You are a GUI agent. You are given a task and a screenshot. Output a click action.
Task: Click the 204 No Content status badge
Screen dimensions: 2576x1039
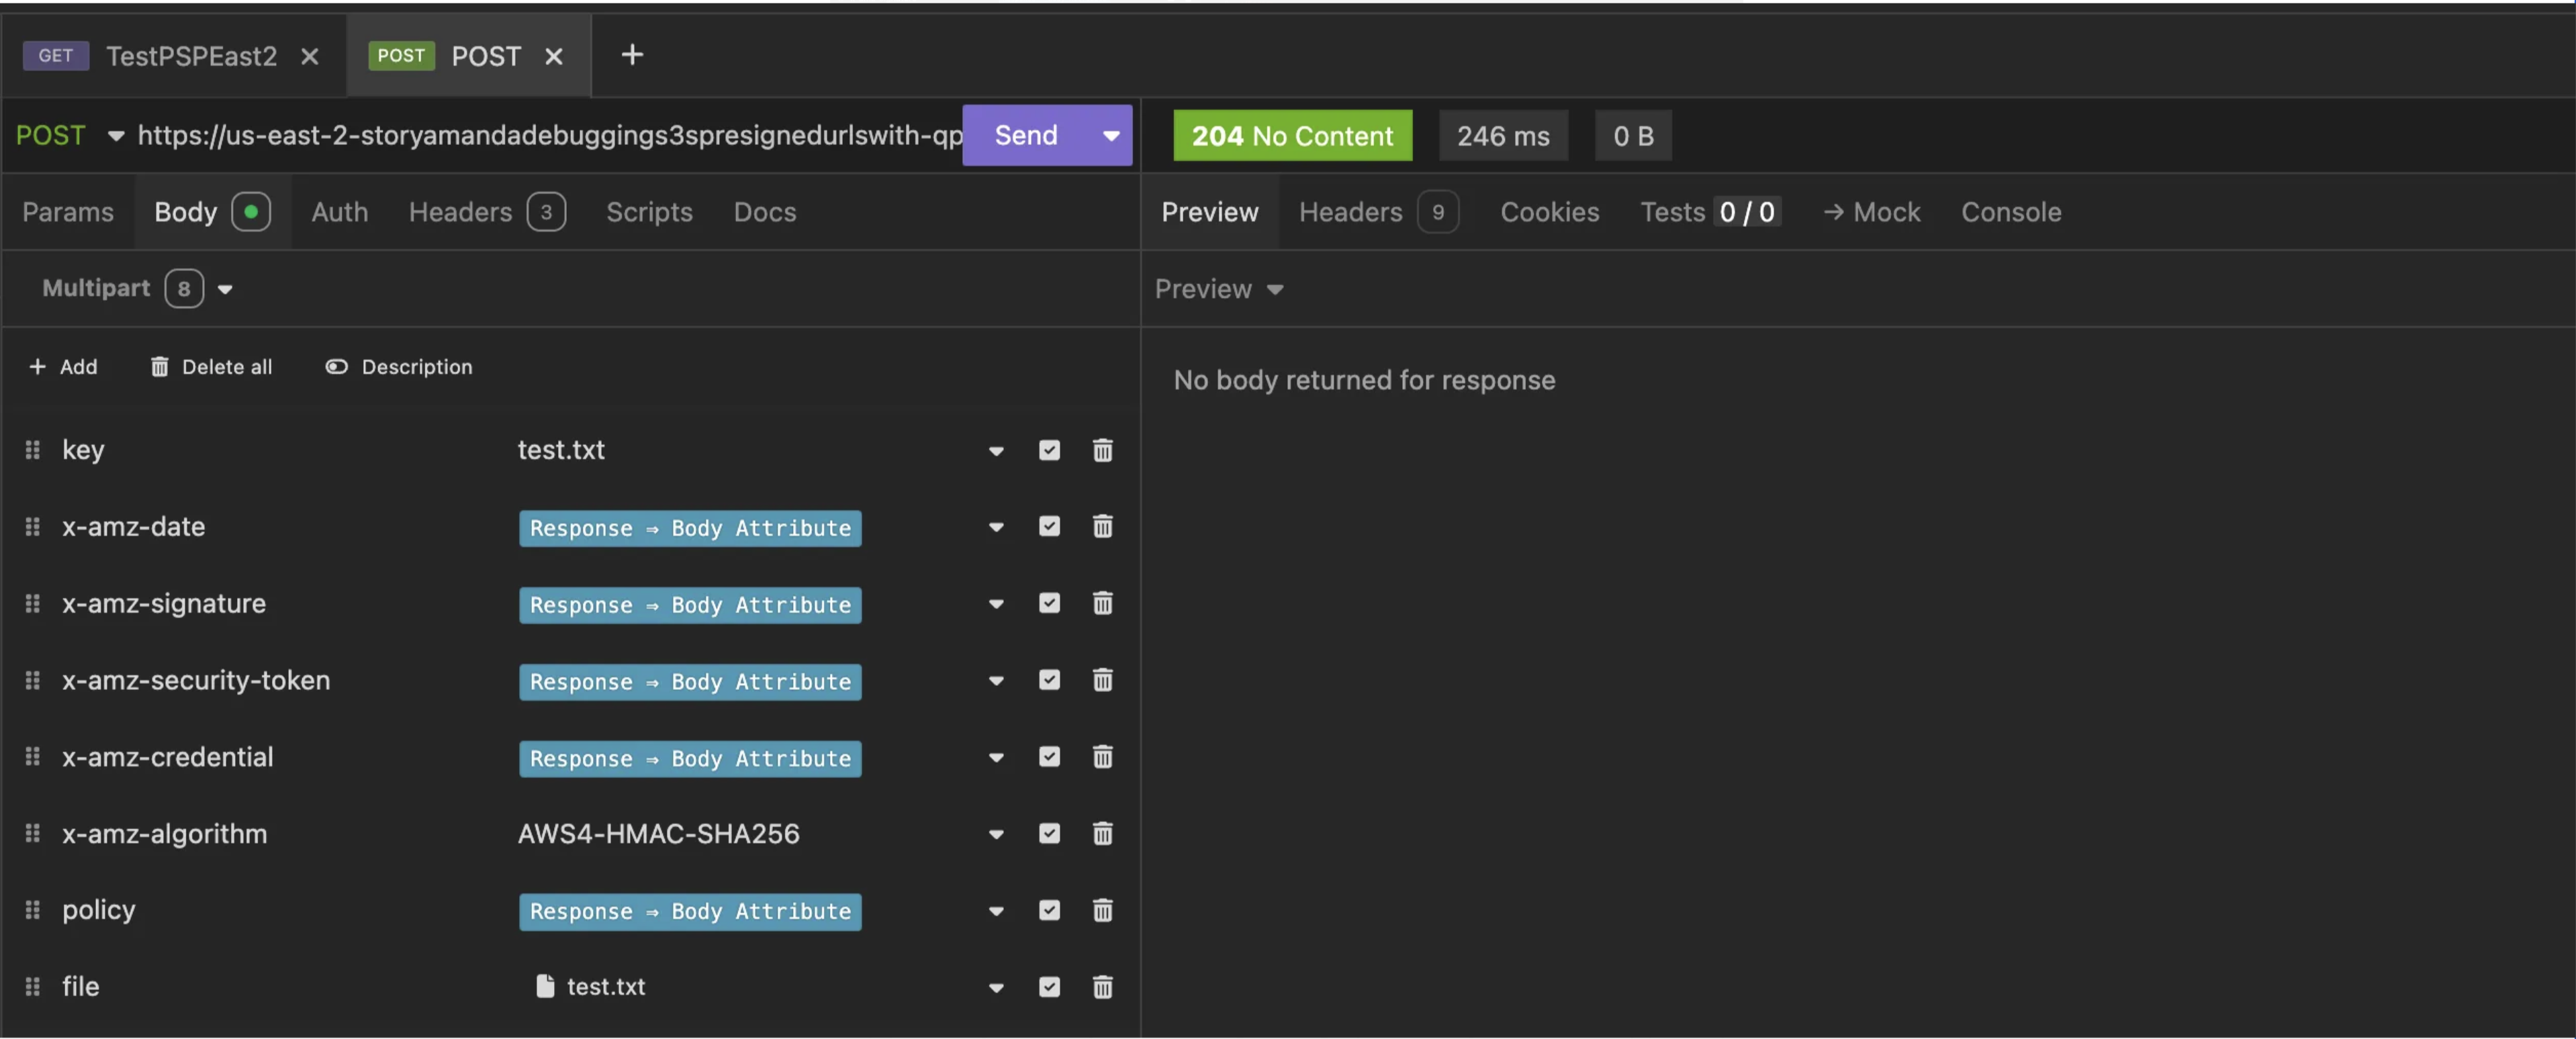pos(1292,135)
